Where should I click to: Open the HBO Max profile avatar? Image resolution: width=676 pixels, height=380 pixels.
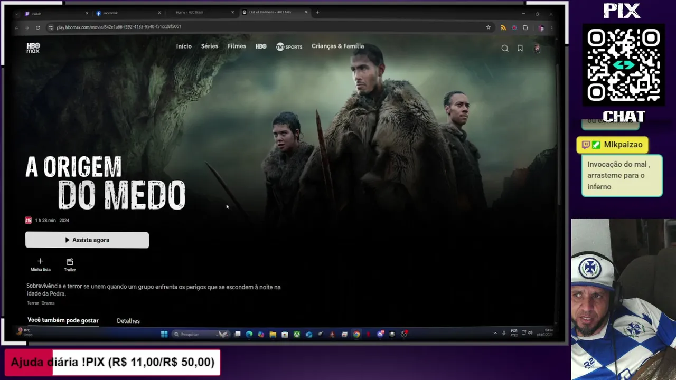click(x=537, y=48)
